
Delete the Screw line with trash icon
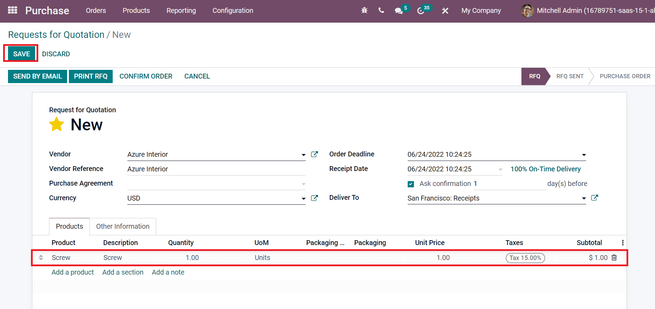(614, 258)
